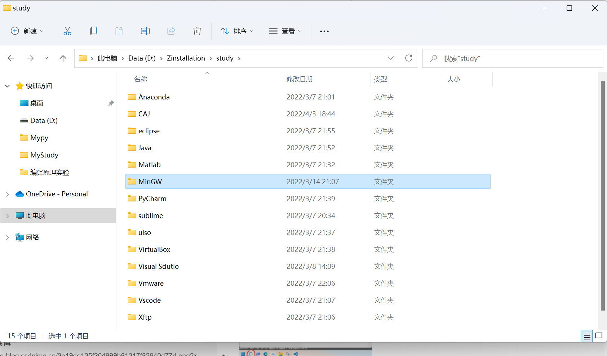The image size is (607, 356).
Task: Open the Mypy sidebar folder
Action: click(39, 138)
